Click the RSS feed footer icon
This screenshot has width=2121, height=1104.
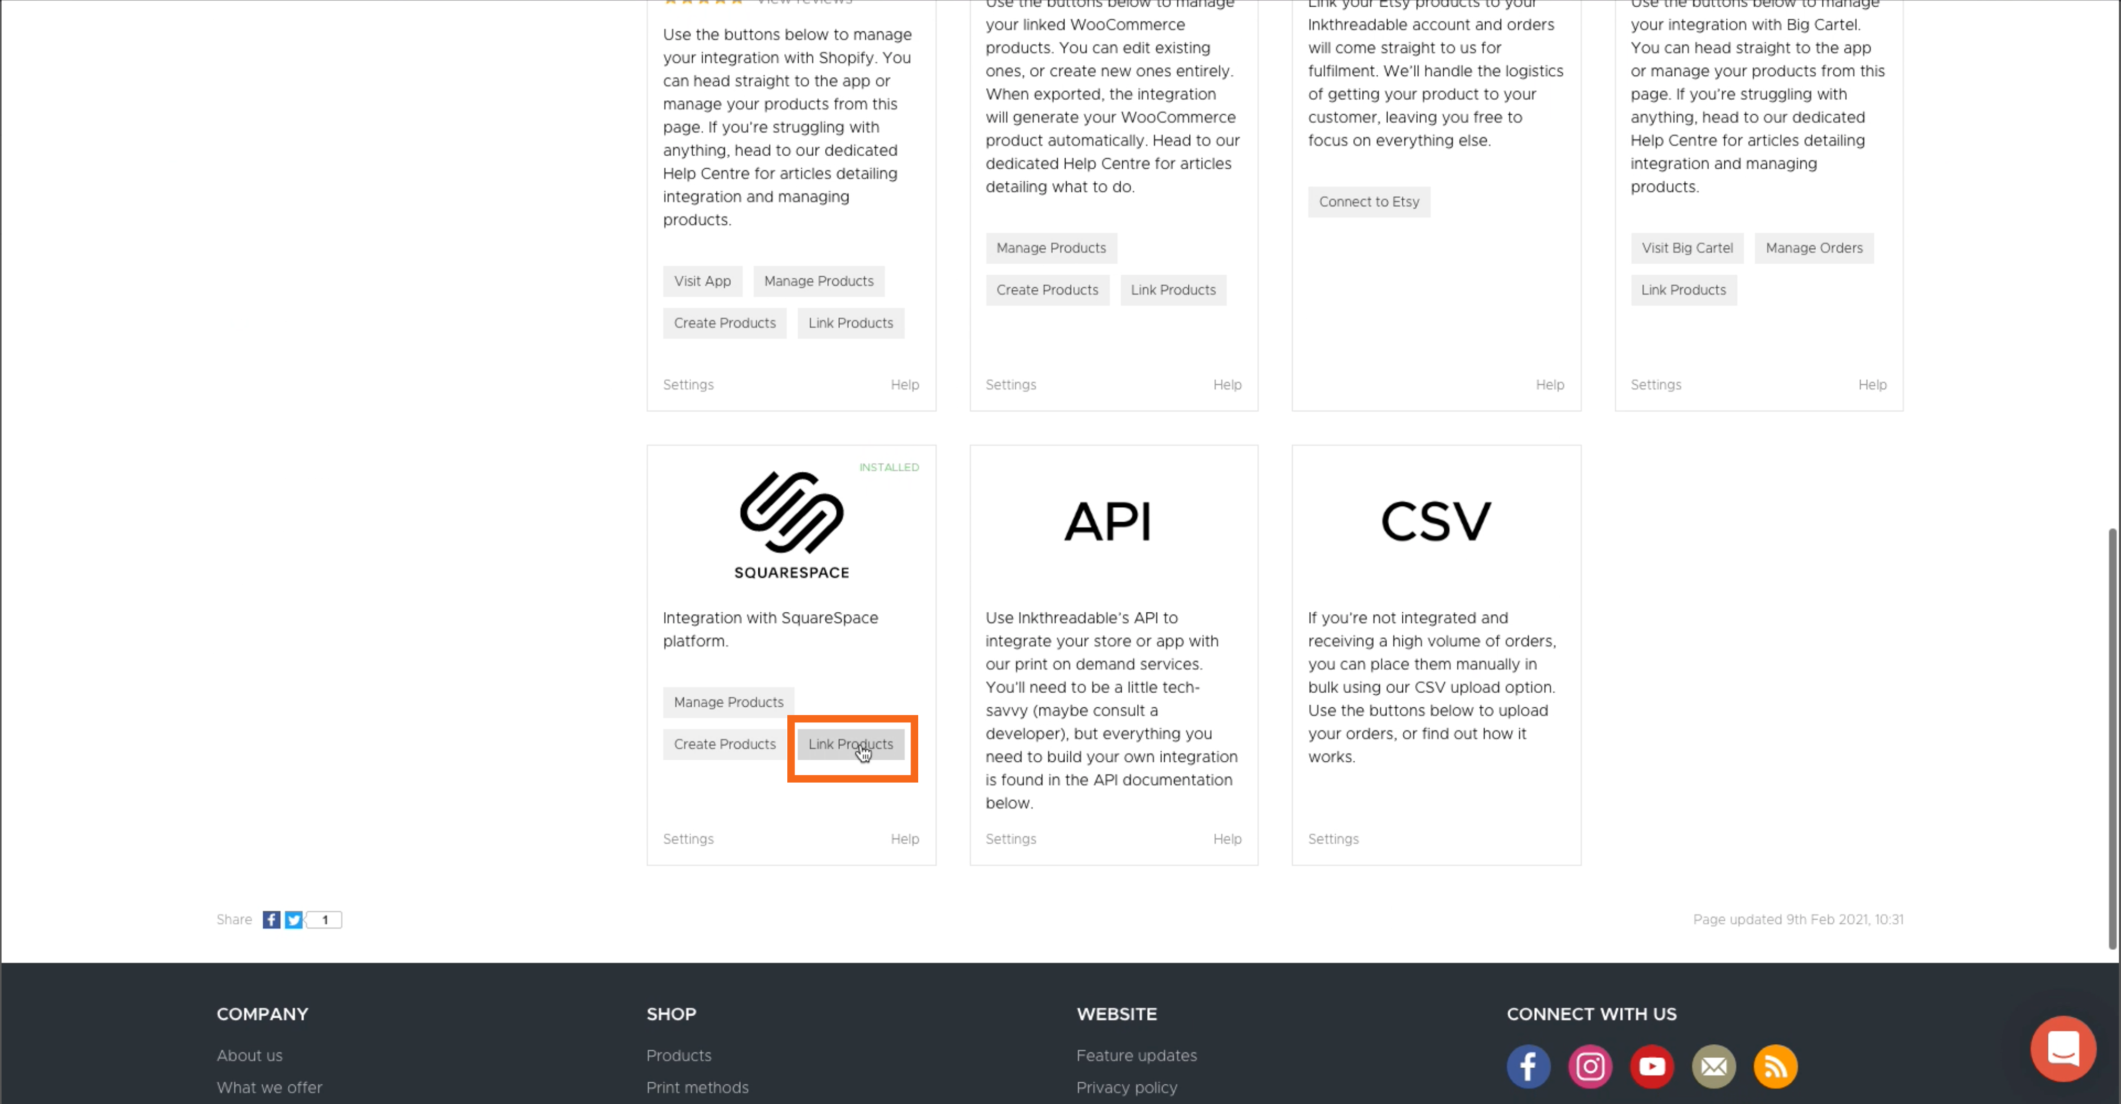1775,1066
